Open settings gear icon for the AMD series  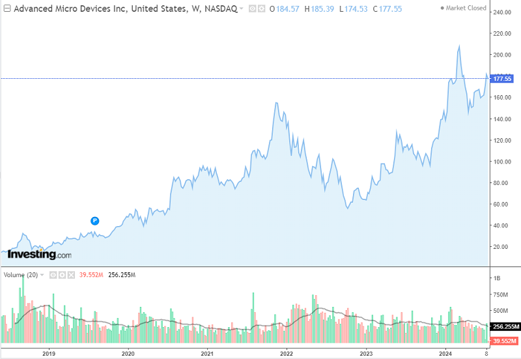261,9
